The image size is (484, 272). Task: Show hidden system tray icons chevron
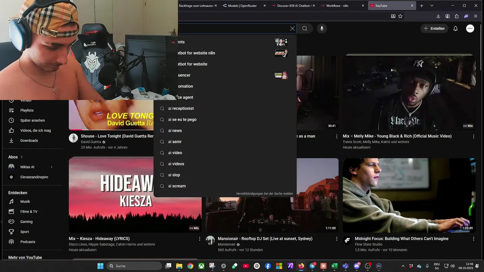pyautogui.click(x=403, y=266)
